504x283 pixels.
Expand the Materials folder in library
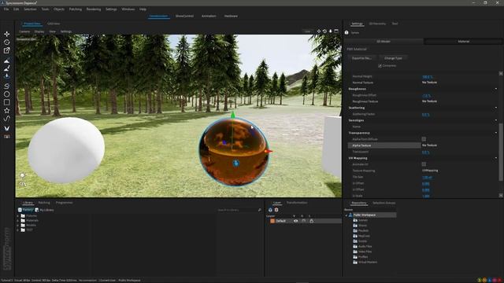(18, 220)
